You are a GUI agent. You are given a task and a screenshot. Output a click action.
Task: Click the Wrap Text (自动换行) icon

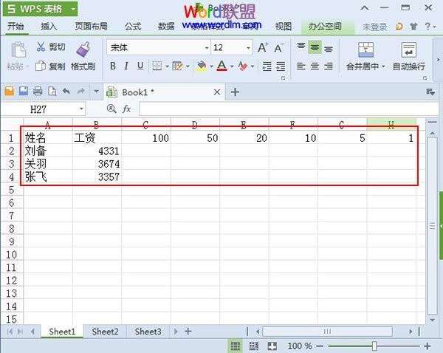point(408,49)
